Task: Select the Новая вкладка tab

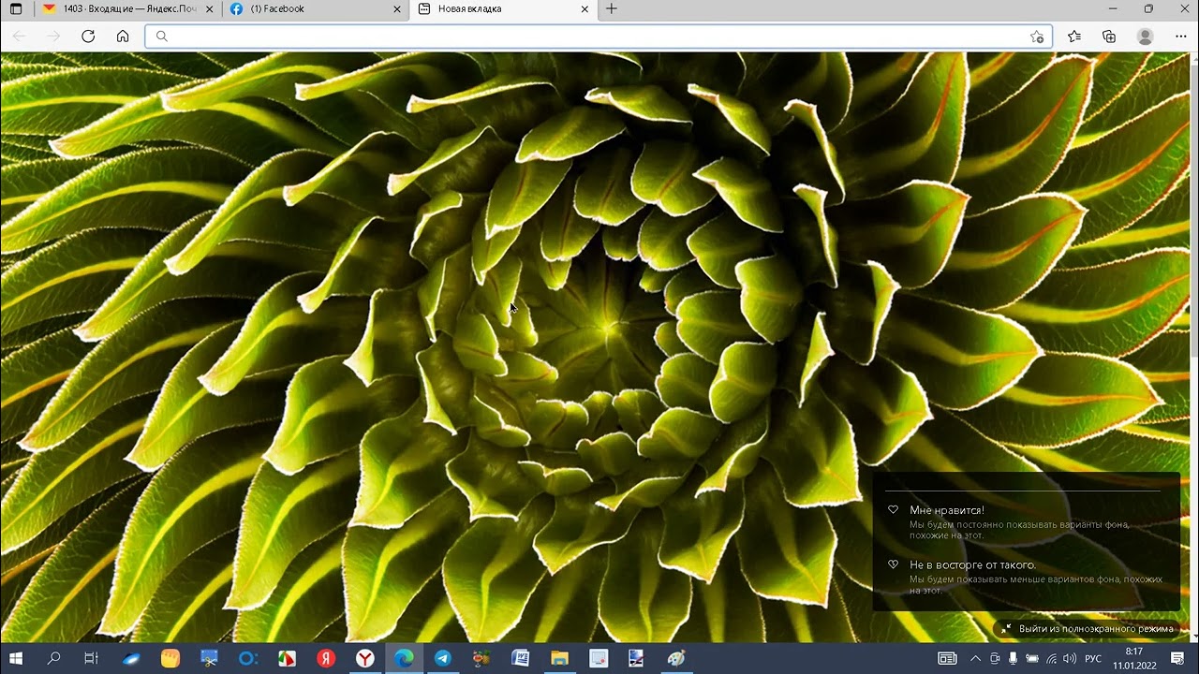Action: coord(502,9)
